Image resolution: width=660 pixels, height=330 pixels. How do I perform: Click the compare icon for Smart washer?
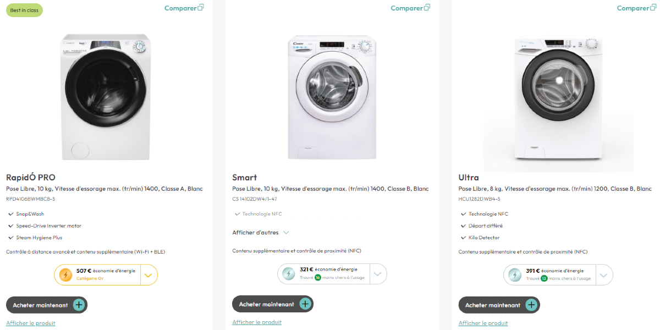click(x=427, y=8)
